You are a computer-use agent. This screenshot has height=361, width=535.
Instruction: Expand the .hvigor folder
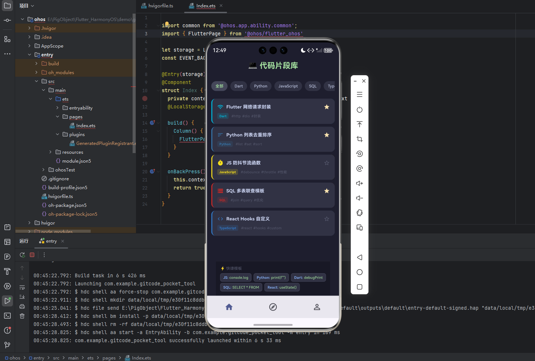pos(29,28)
